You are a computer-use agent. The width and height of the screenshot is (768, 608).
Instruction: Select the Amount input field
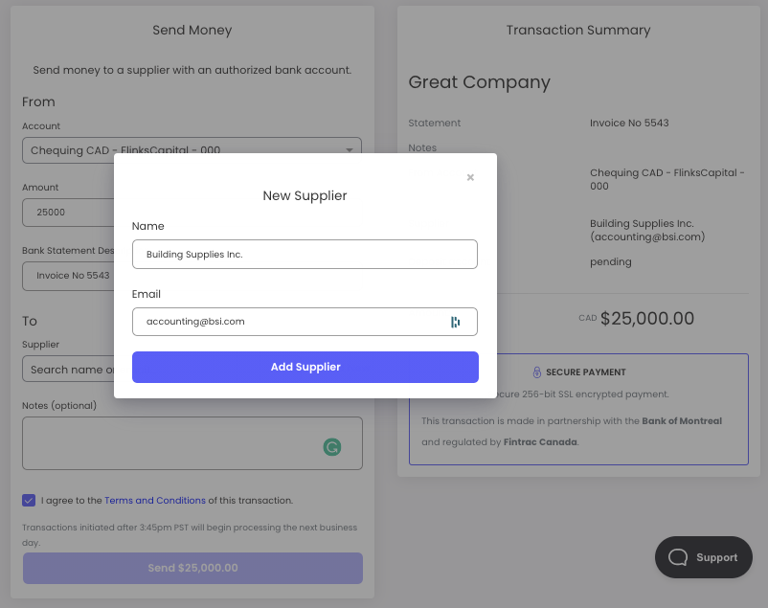[67, 212]
